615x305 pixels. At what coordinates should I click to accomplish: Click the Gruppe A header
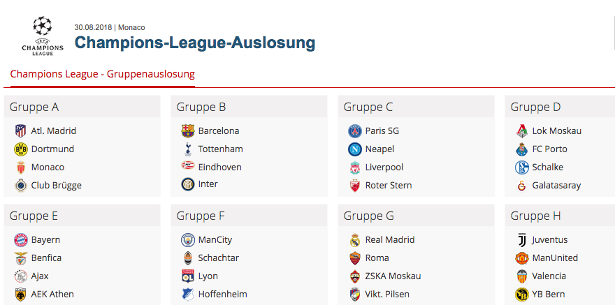(82, 107)
